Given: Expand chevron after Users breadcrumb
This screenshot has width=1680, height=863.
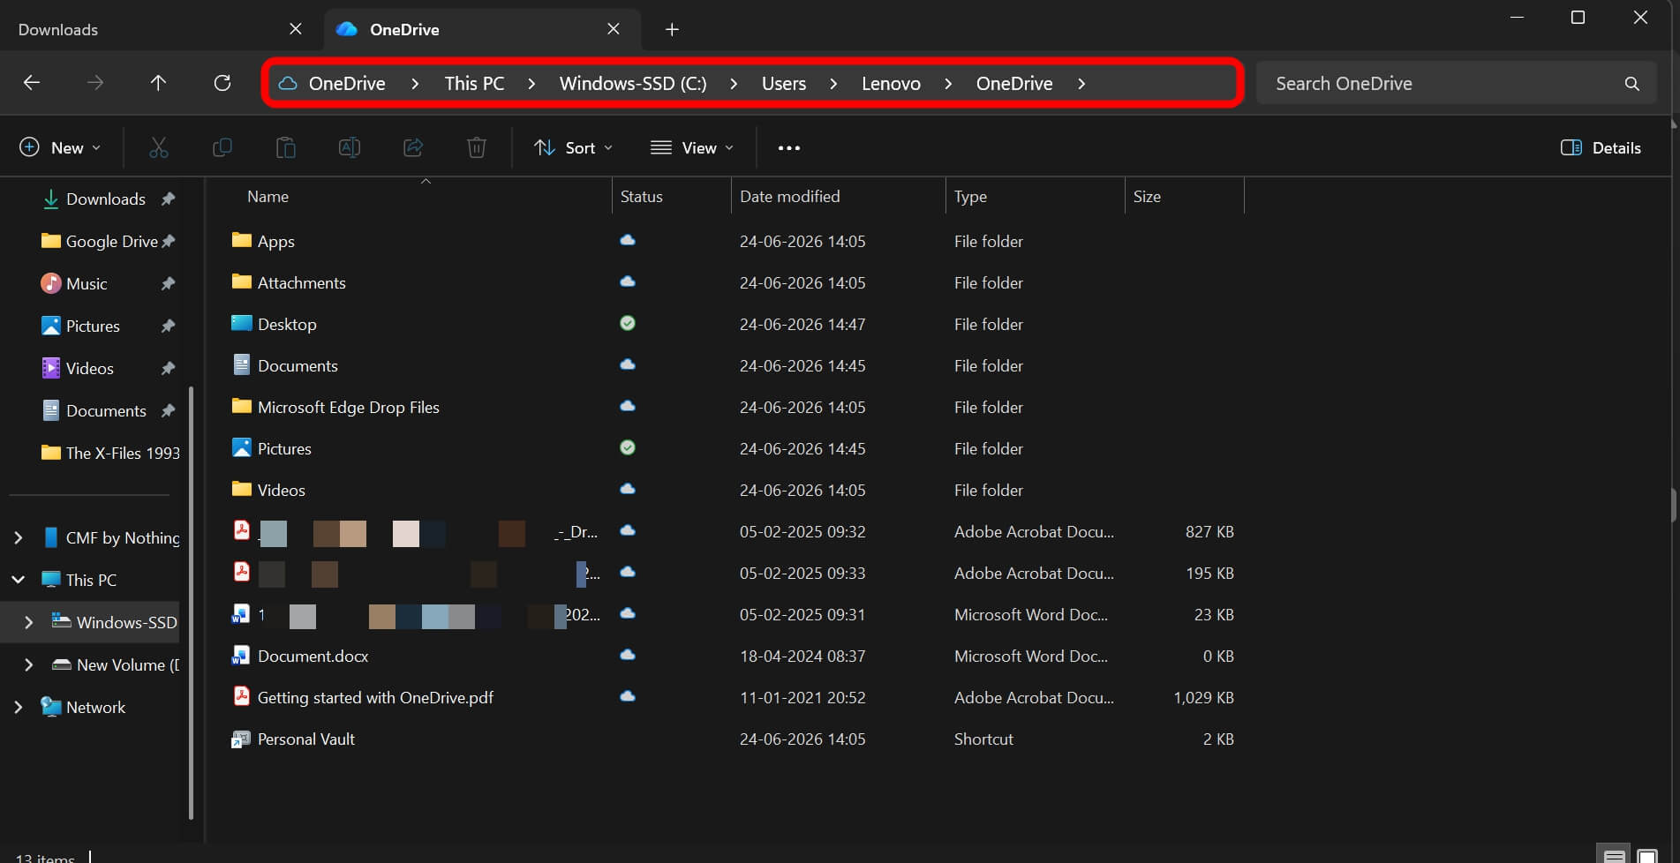Looking at the screenshot, I should click(833, 84).
